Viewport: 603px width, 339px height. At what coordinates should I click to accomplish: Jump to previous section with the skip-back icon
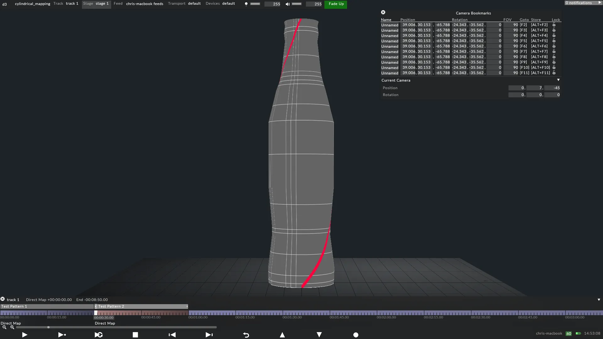click(172, 335)
